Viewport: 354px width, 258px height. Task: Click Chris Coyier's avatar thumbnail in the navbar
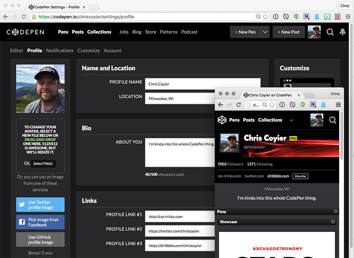(x=314, y=32)
